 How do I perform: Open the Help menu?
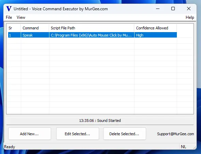click(190, 17)
